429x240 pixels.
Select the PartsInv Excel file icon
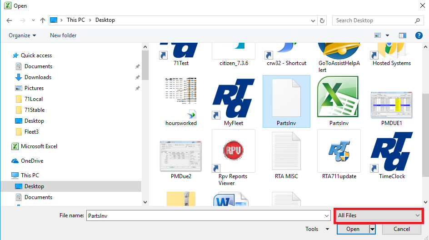tap(339, 97)
